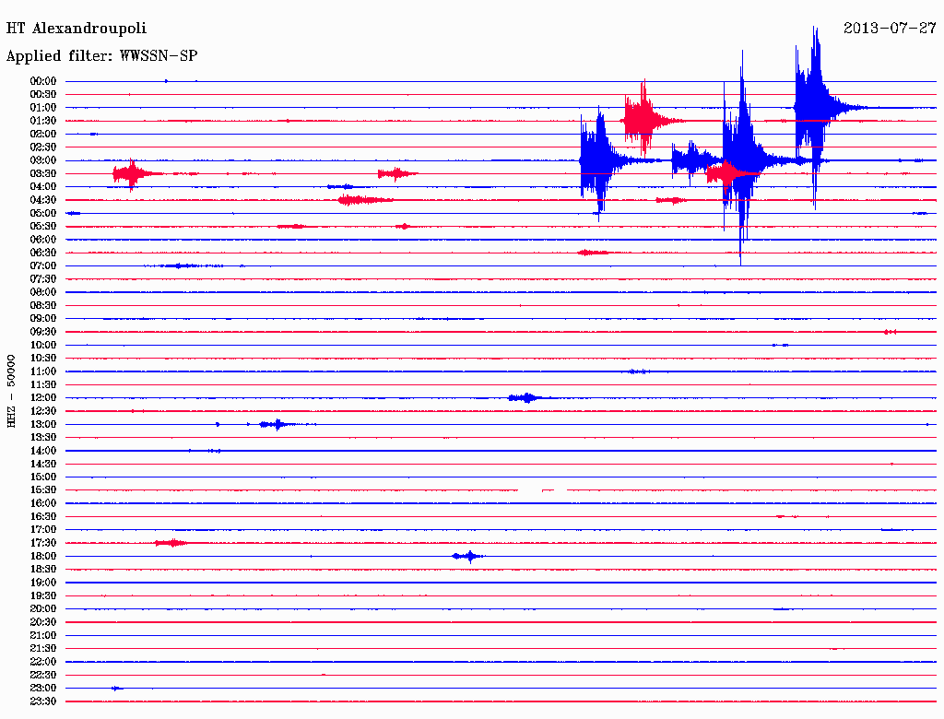Click the 08:30 time label
The height and width of the screenshot is (719, 944).
[x=43, y=306]
